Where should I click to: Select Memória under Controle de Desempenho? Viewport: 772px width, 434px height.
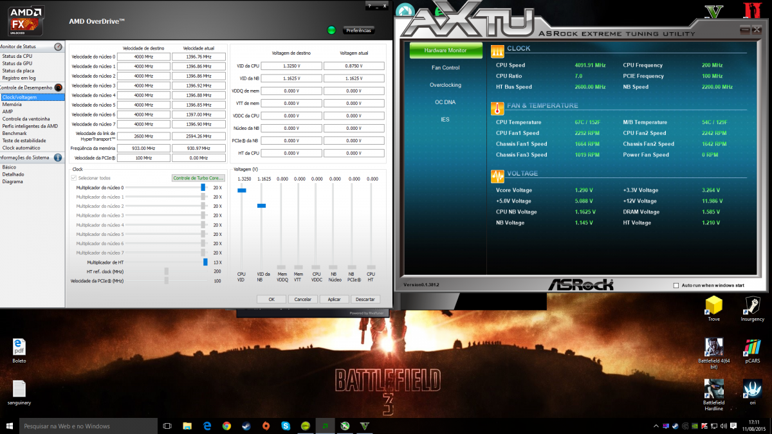(12, 104)
